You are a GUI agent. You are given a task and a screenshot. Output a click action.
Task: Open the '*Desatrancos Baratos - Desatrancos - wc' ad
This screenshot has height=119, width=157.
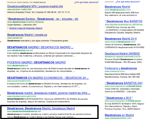pyautogui.click(x=43, y=19)
